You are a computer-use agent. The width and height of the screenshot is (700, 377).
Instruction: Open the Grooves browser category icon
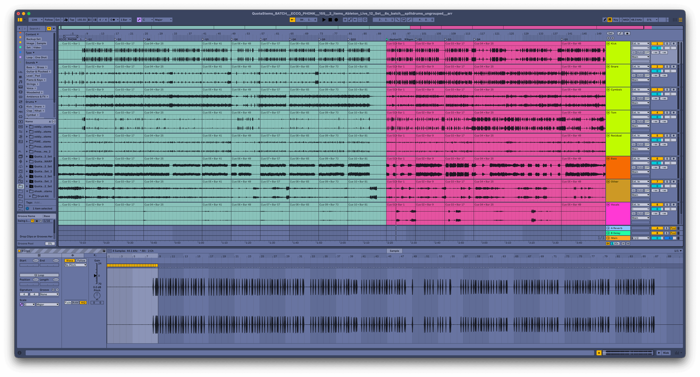(20, 132)
